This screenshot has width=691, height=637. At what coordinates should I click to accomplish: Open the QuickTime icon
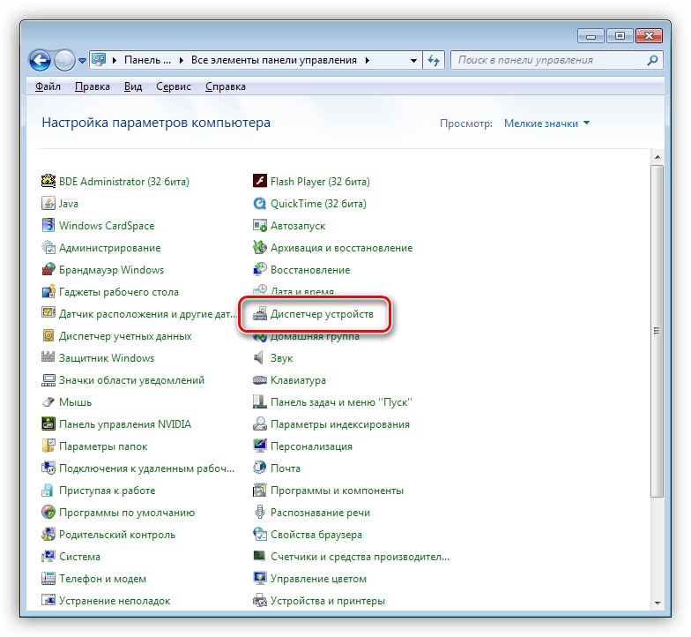click(x=259, y=203)
